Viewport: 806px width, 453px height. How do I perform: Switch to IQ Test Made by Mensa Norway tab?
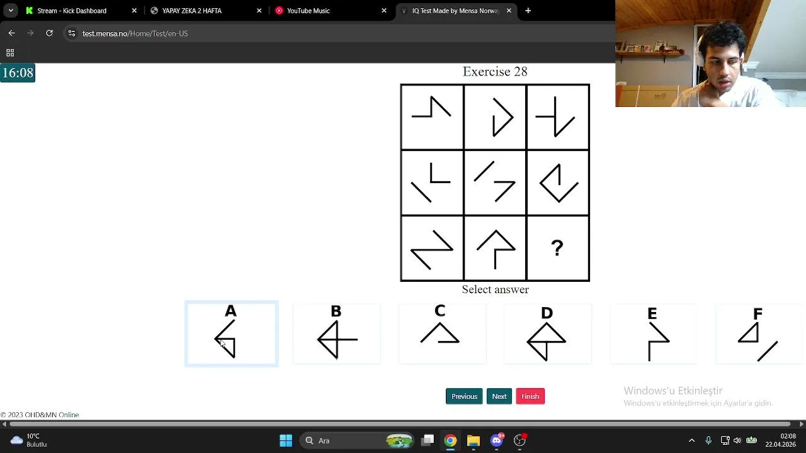455,11
